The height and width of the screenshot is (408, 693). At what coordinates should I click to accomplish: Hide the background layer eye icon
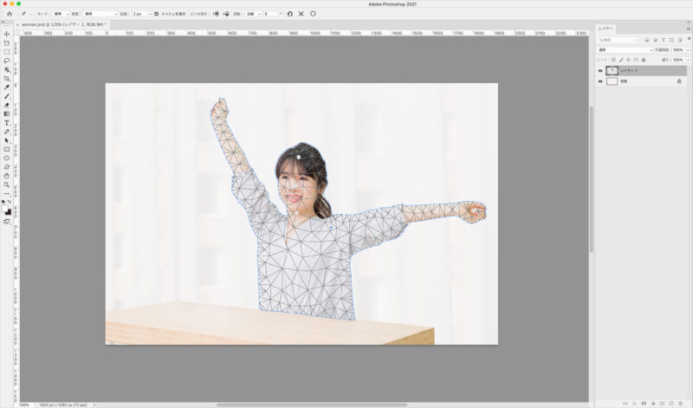click(600, 81)
